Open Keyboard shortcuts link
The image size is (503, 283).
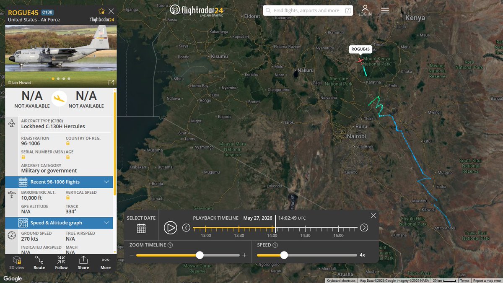click(x=341, y=280)
